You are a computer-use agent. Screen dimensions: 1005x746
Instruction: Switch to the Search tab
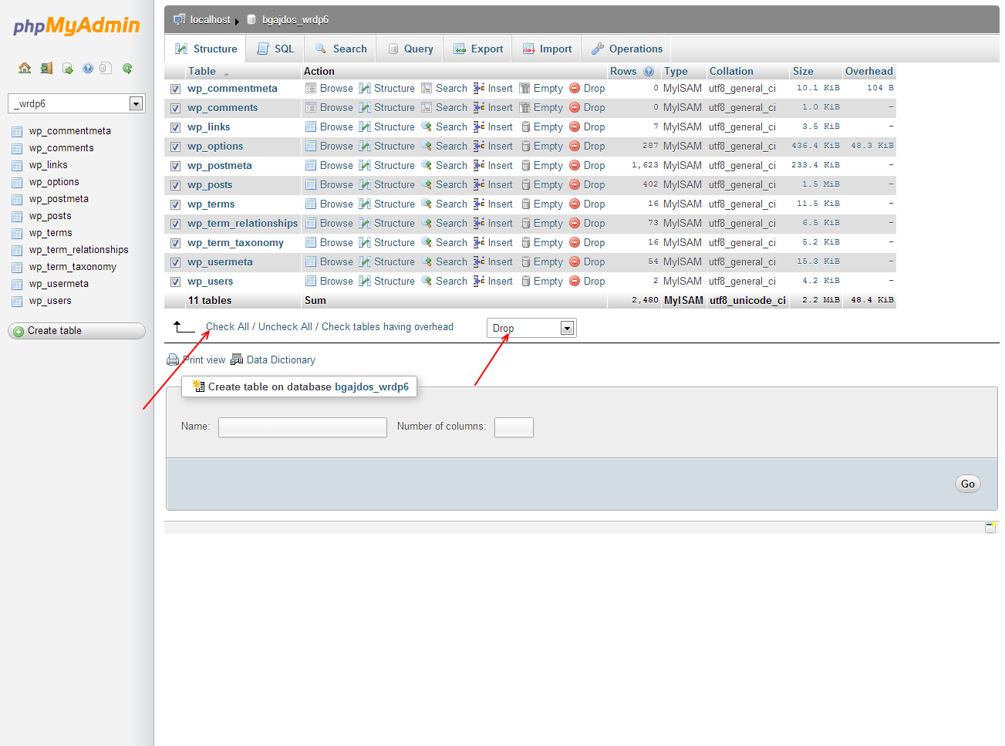click(341, 49)
